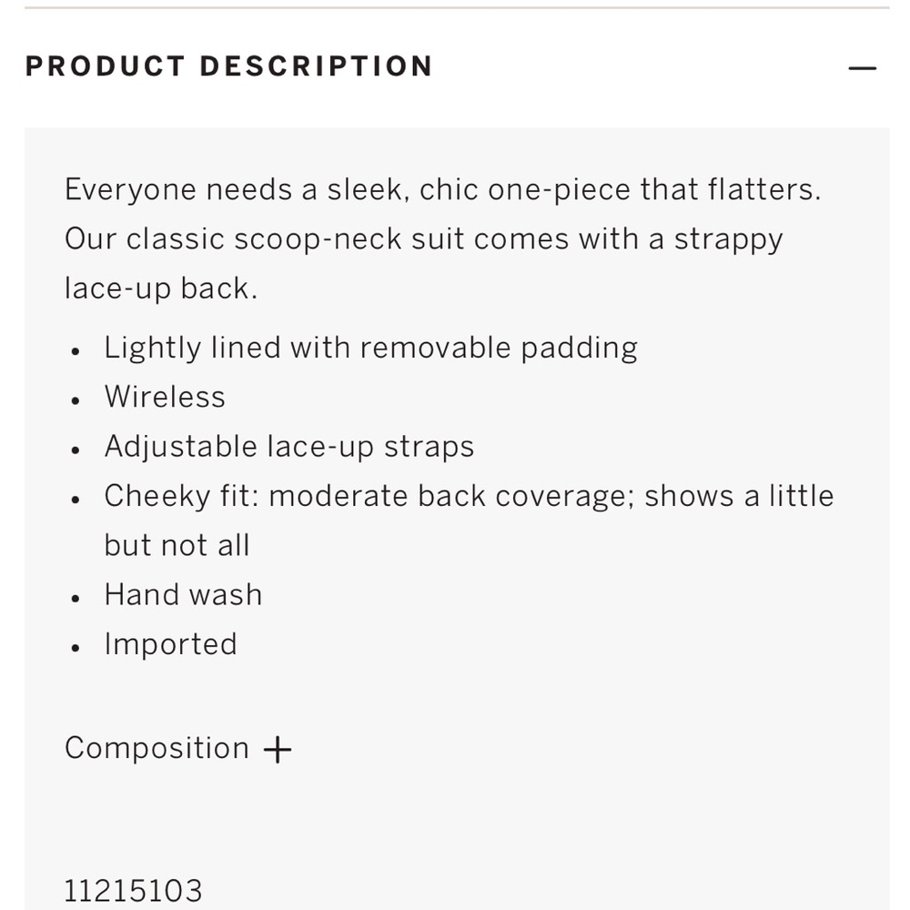Image resolution: width=910 pixels, height=910 pixels.
Task: Click the 'Wireless' bullet item
Action: [165, 397]
